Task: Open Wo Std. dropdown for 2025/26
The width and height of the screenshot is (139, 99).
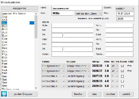Action: [x=115, y=66]
